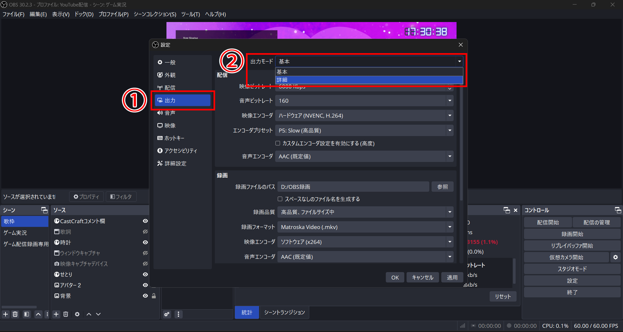The image size is (623, 332).
Task: Open audio mixer three-dot menu
Action: tap(178, 314)
